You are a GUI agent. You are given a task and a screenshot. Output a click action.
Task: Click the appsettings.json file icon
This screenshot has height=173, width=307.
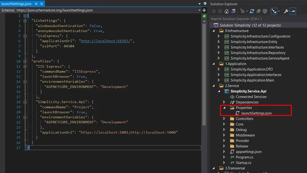point(232,152)
